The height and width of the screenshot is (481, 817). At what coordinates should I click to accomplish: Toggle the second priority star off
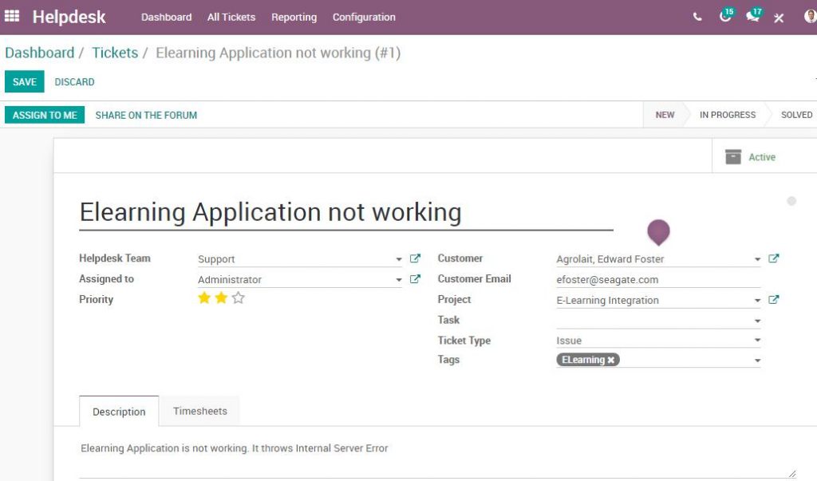coord(219,298)
